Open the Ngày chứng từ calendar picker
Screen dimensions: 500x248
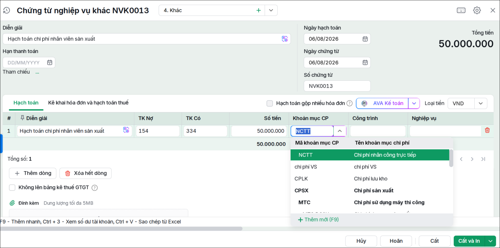click(x=365, y=63)
